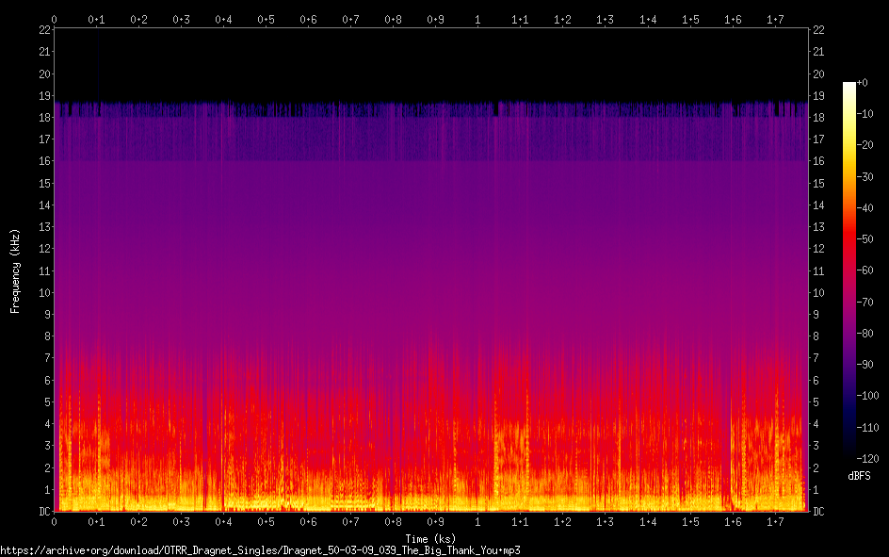Select the 0.1 tick on bottom time axis
The height and width of the screenshot is (557, 889).
(96, 522)
